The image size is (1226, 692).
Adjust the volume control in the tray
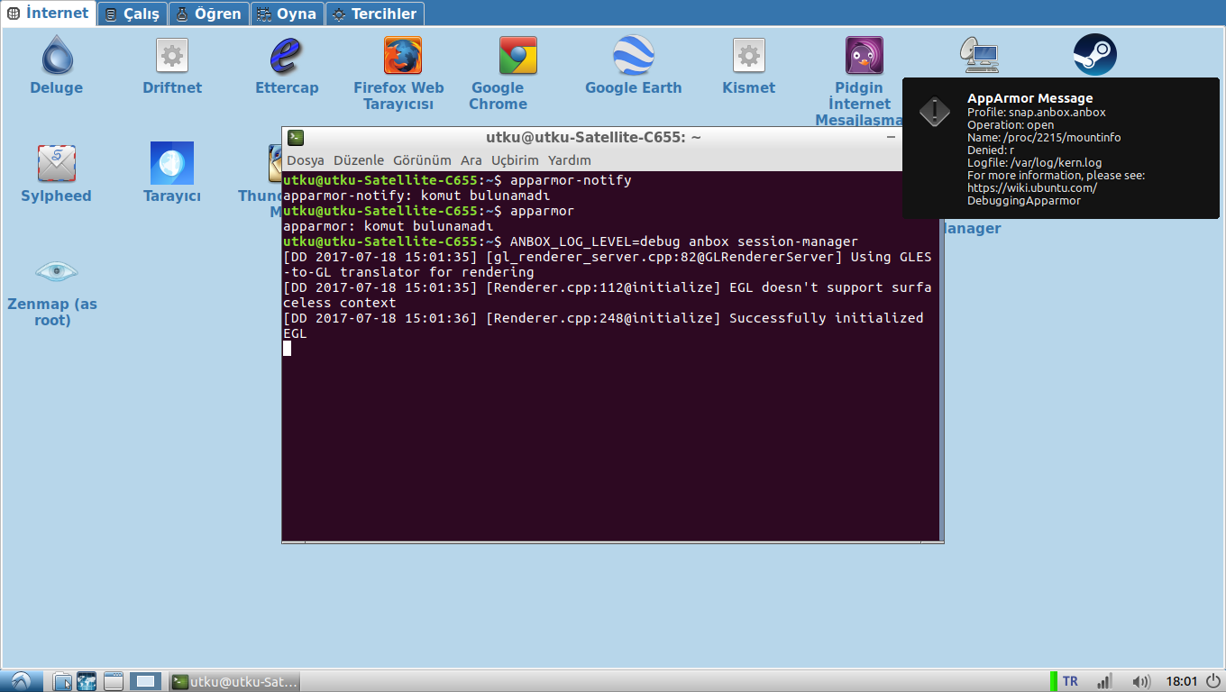(1140, 681)
